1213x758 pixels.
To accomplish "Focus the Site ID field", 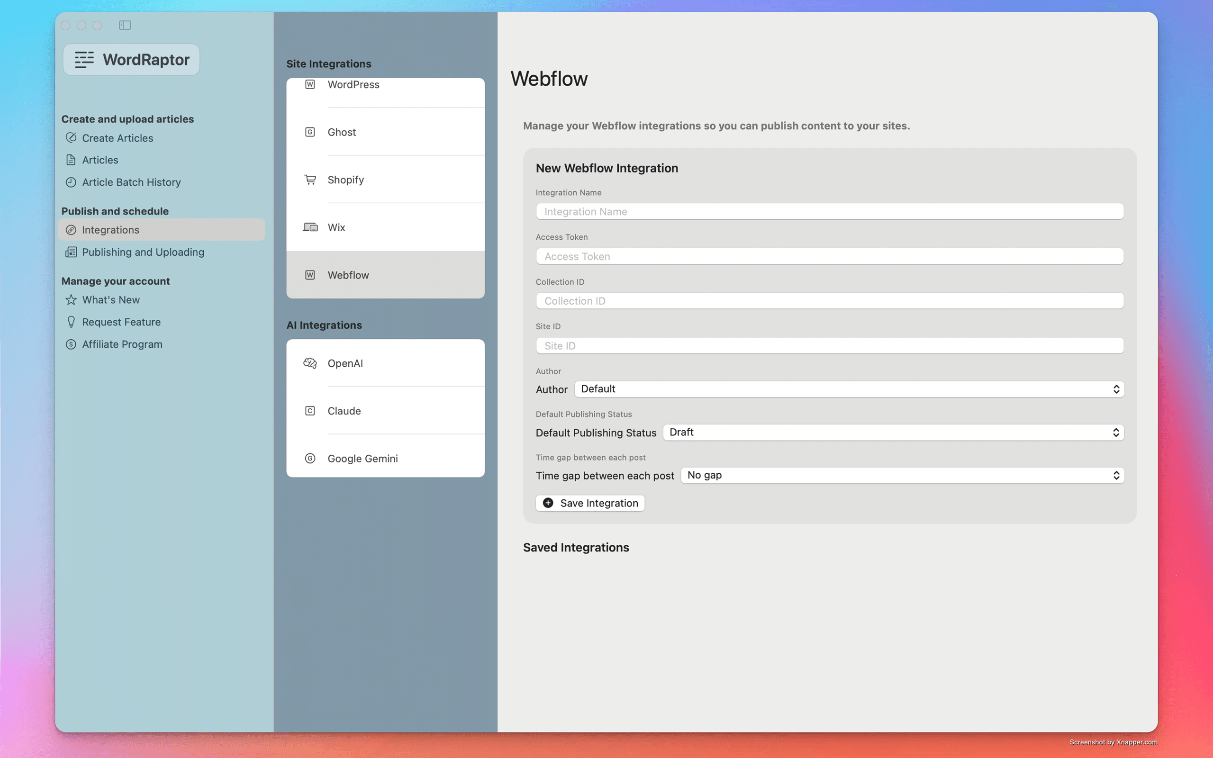I will [x=830, y=345].
